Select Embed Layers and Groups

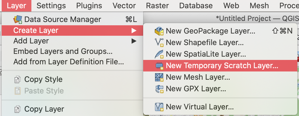click(62, 51)
